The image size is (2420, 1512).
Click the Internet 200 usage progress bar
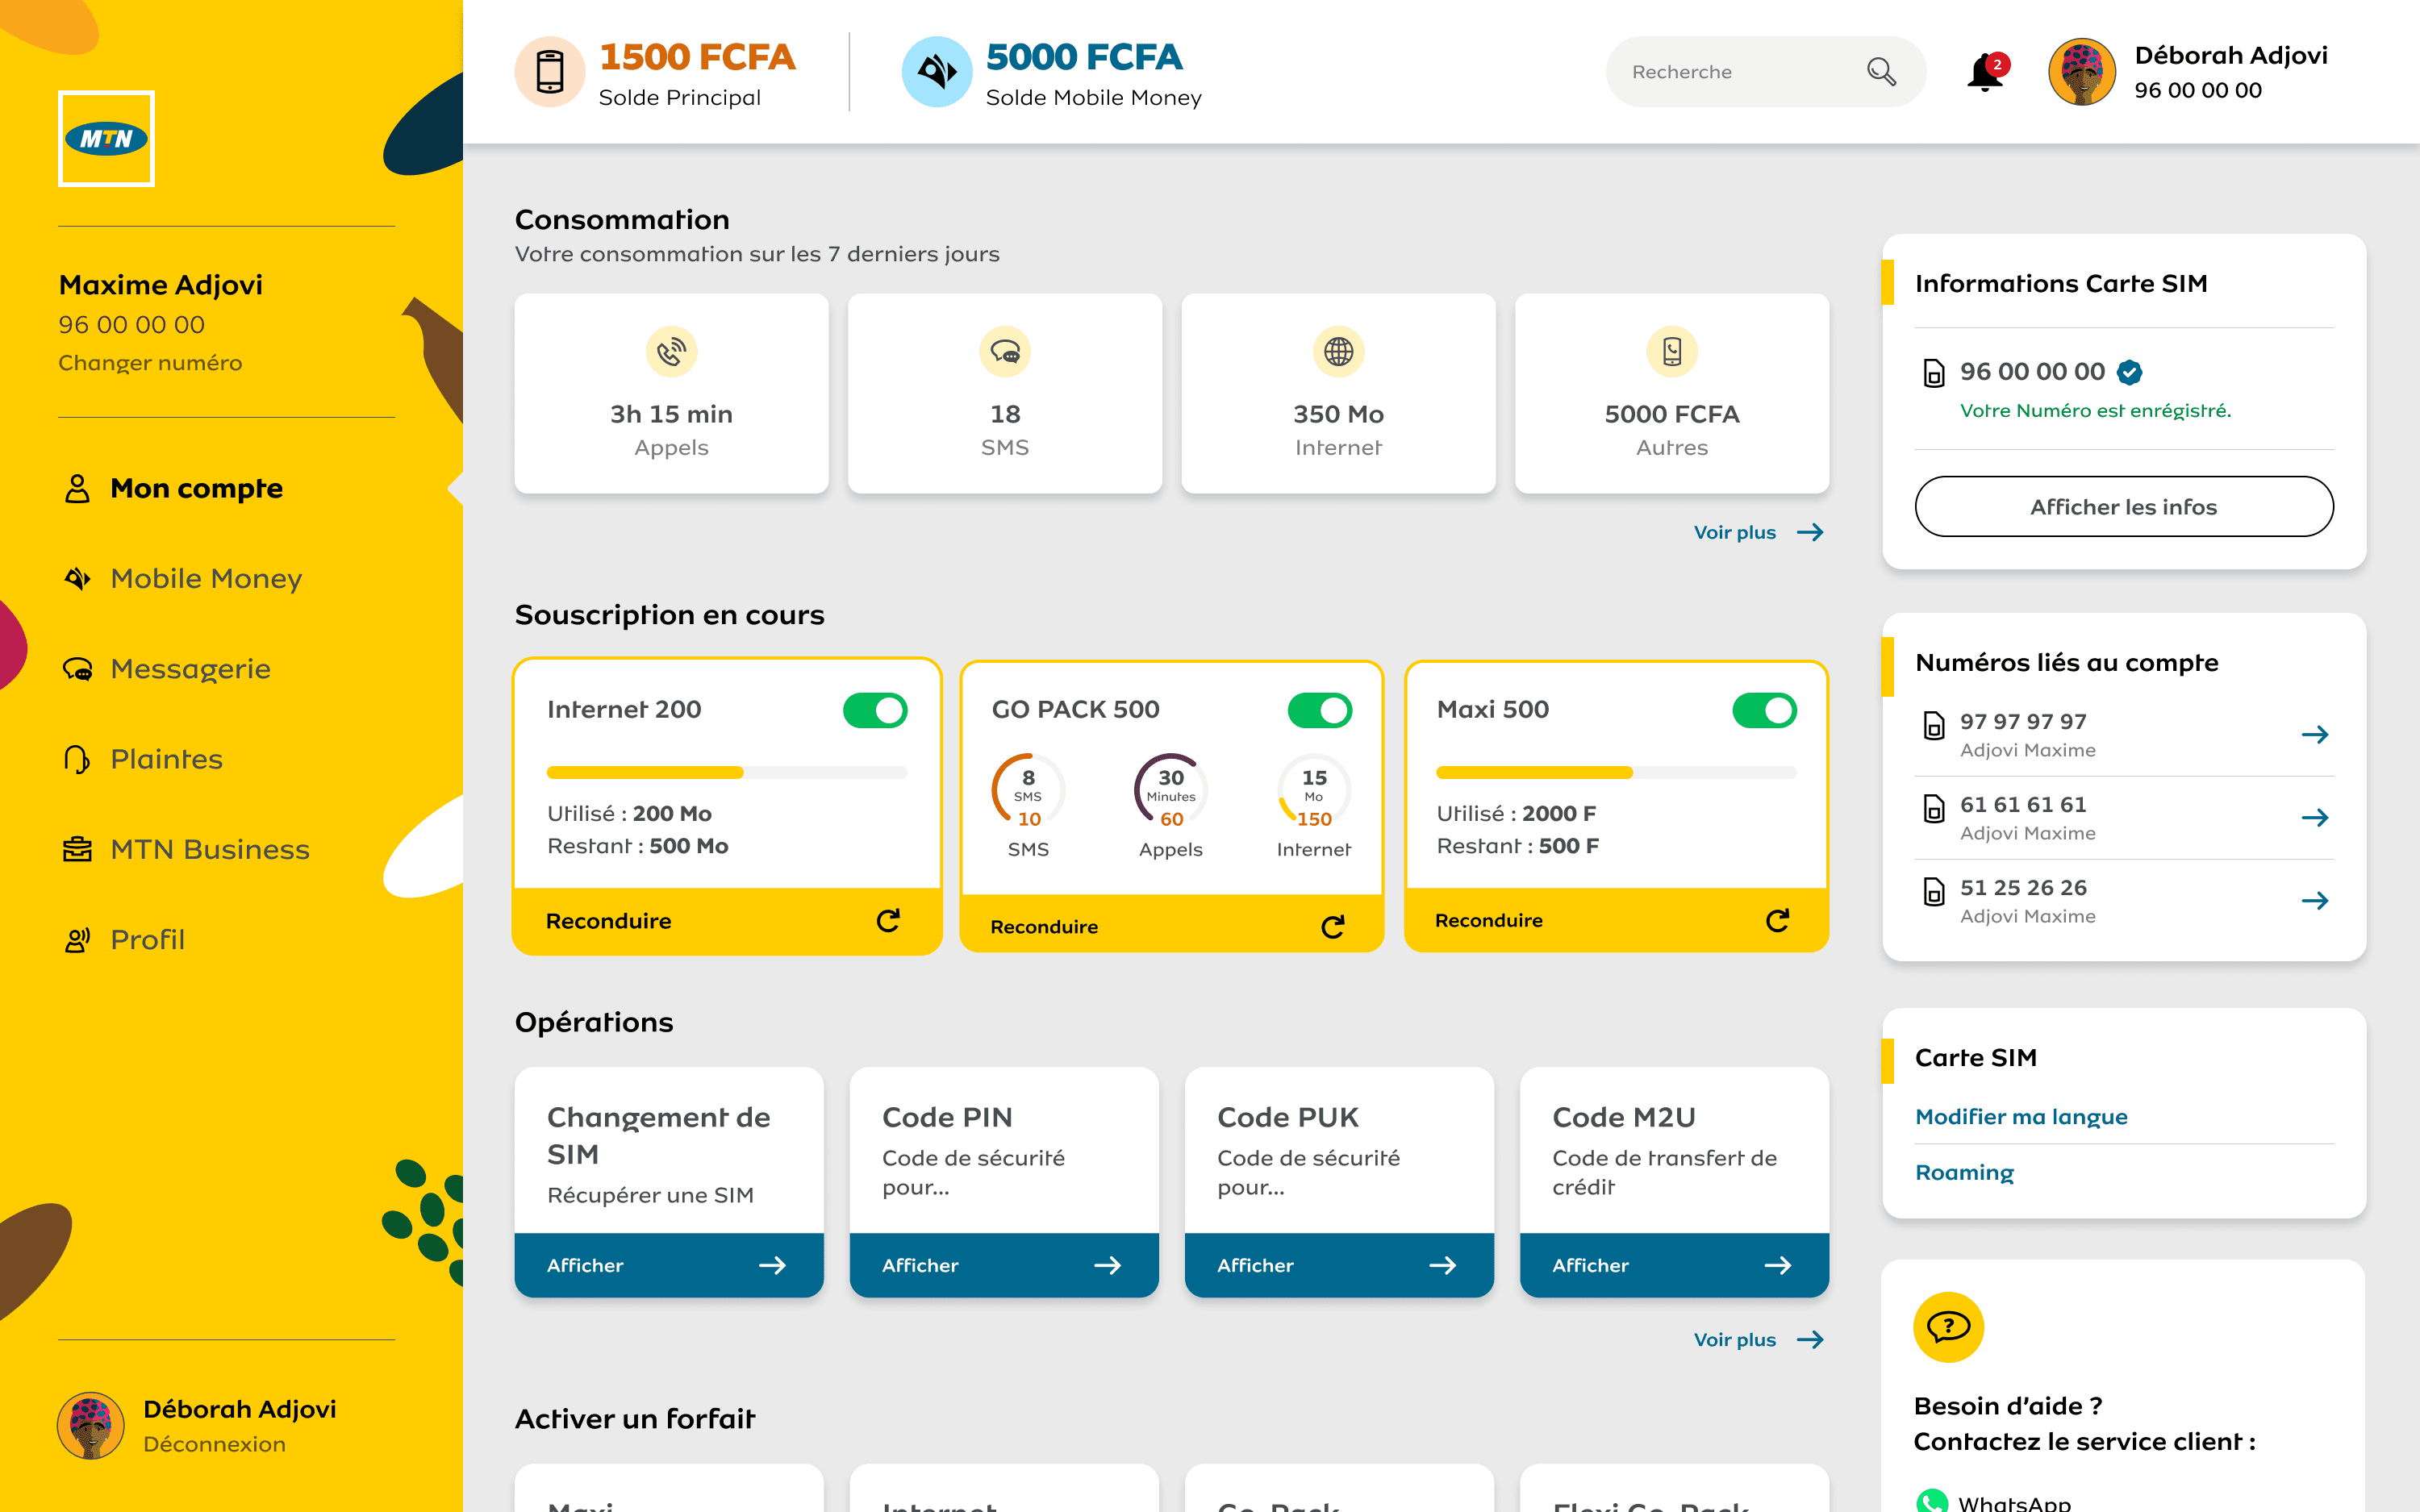tap(727, 772)
